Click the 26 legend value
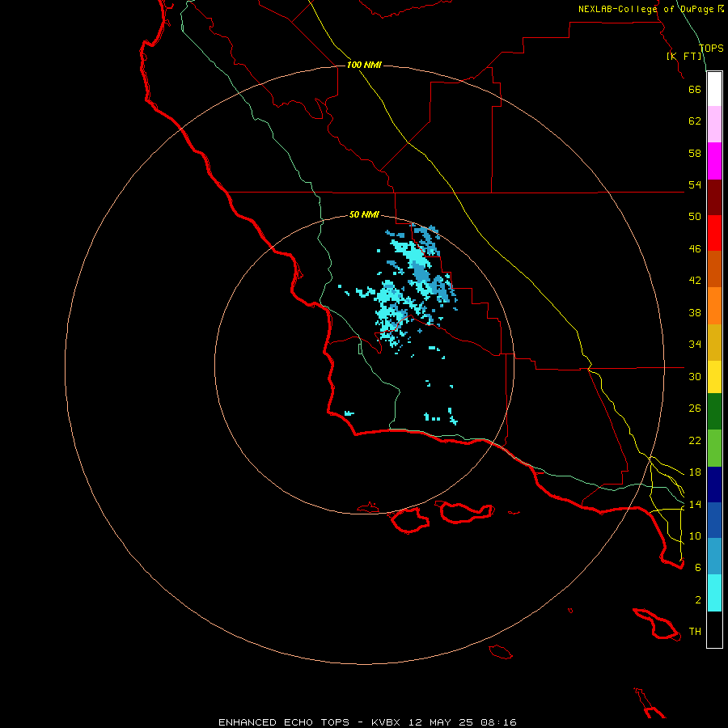This screenshot has width=728, height=728. (695, 408)
